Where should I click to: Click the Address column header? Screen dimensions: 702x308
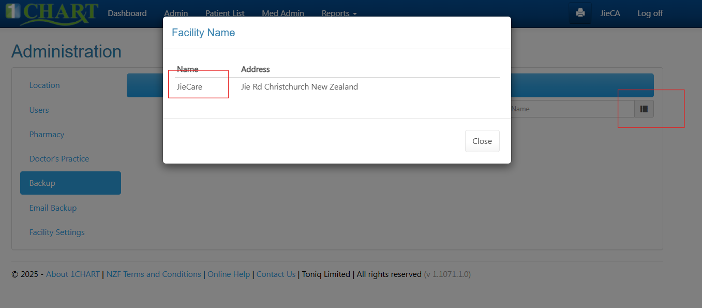pos(256,69)
